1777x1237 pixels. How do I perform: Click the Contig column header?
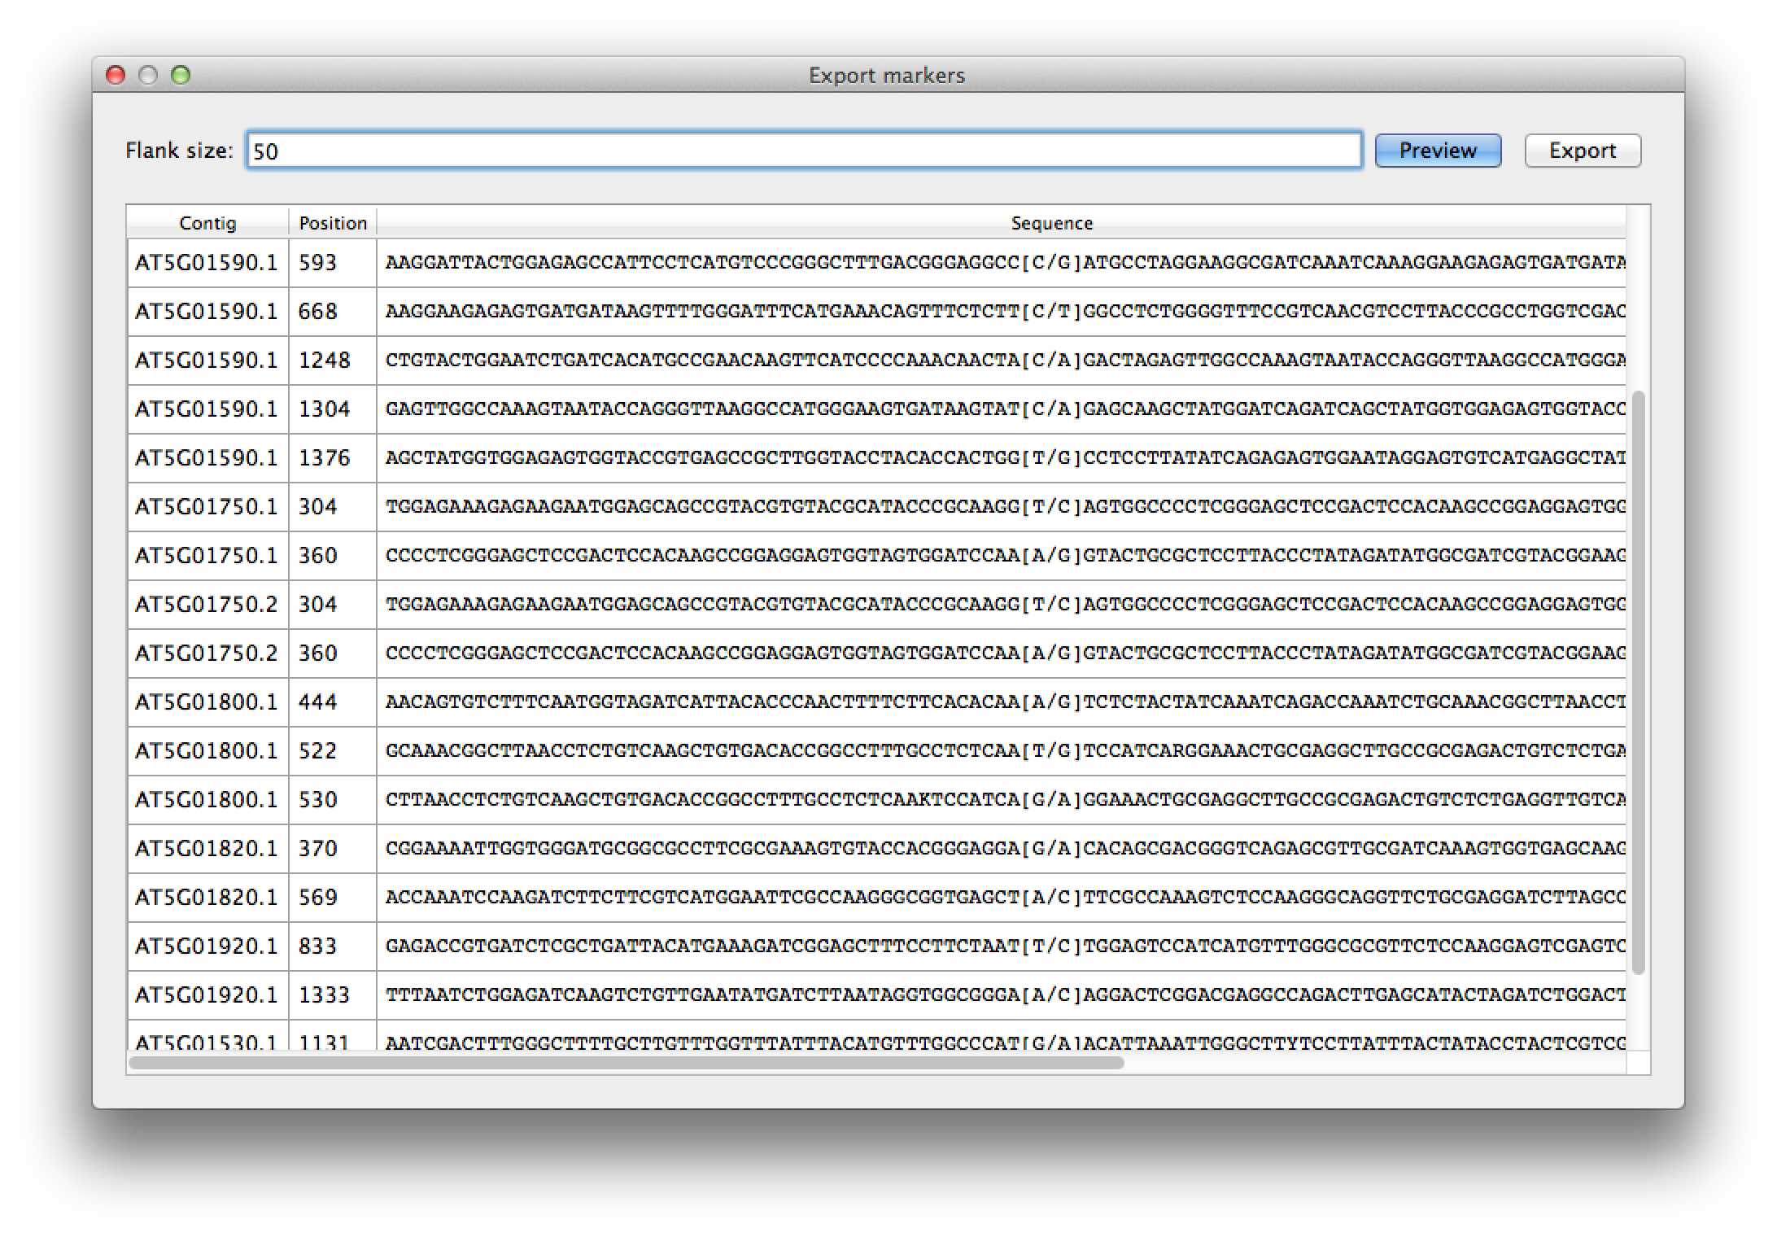coord(207,223)
